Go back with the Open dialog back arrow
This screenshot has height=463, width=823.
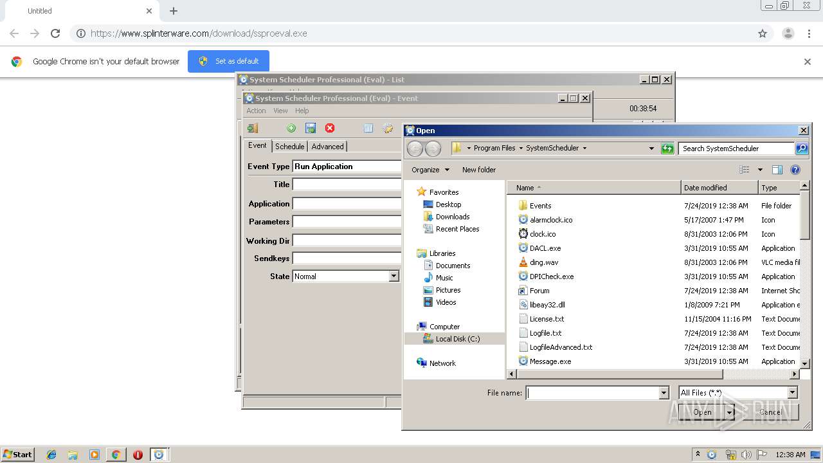pyautogui.click(x=415, y=149)
